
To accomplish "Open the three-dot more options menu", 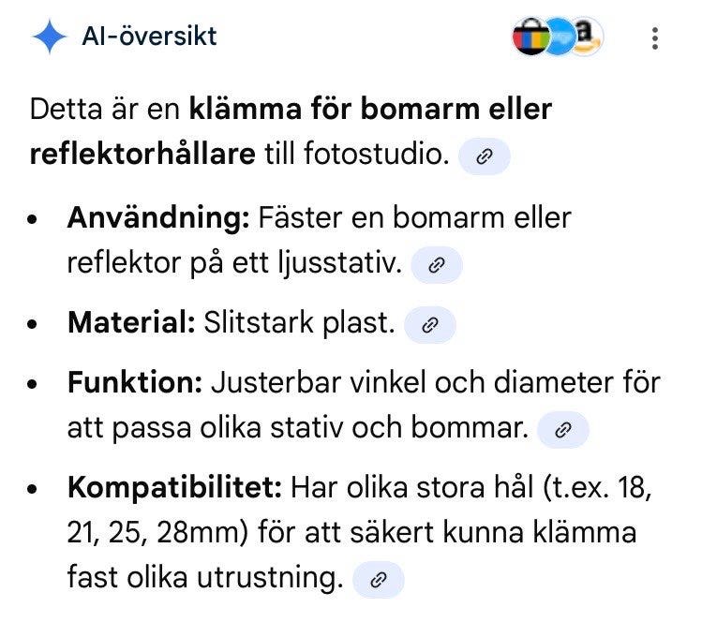I will click(x=654, y=37).
